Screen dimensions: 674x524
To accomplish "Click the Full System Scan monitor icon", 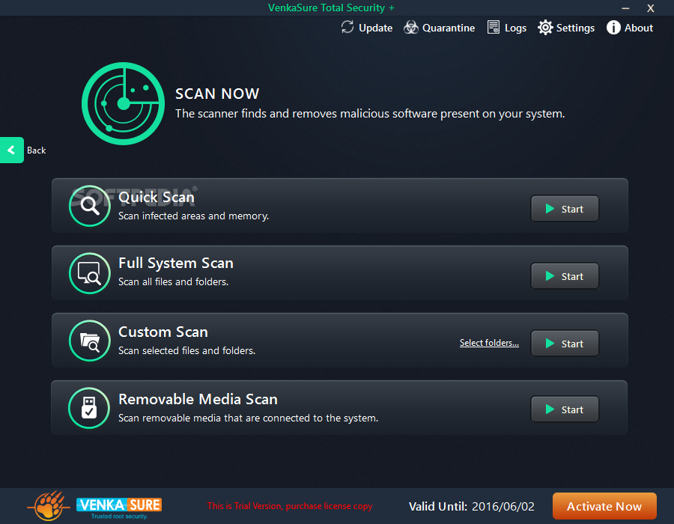I will pos(89,273).
